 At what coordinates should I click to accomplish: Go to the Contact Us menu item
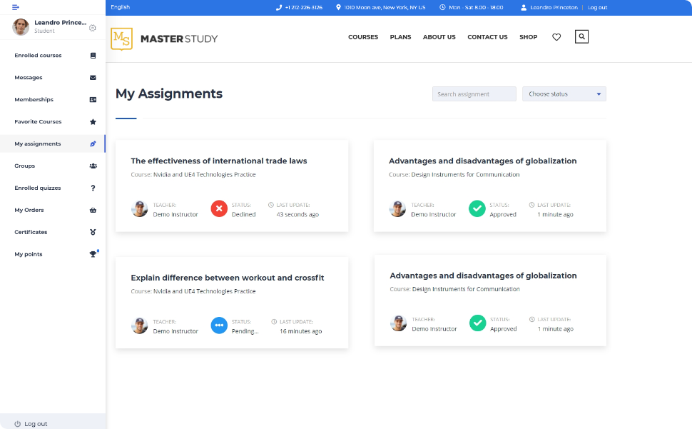487,37
